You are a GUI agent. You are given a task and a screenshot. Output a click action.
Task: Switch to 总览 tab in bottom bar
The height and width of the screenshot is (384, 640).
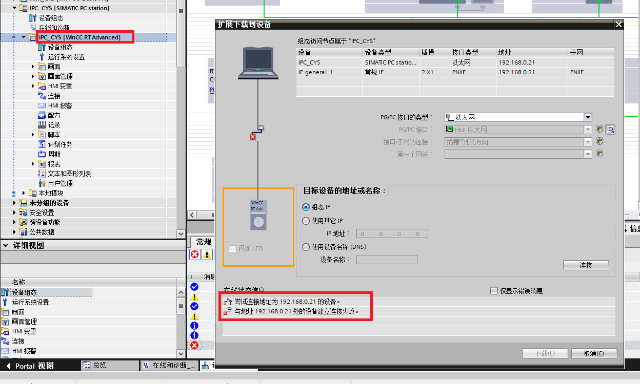click(110, 366)
